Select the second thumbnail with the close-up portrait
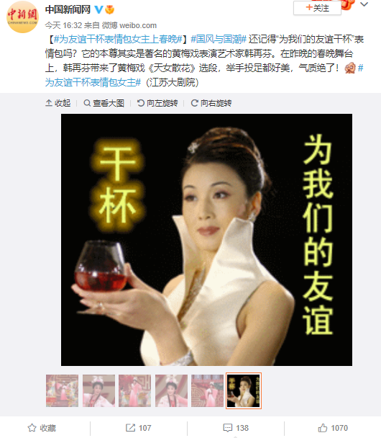Image resolution: width=381 pixels, height=438 pixels. (98, 390)
